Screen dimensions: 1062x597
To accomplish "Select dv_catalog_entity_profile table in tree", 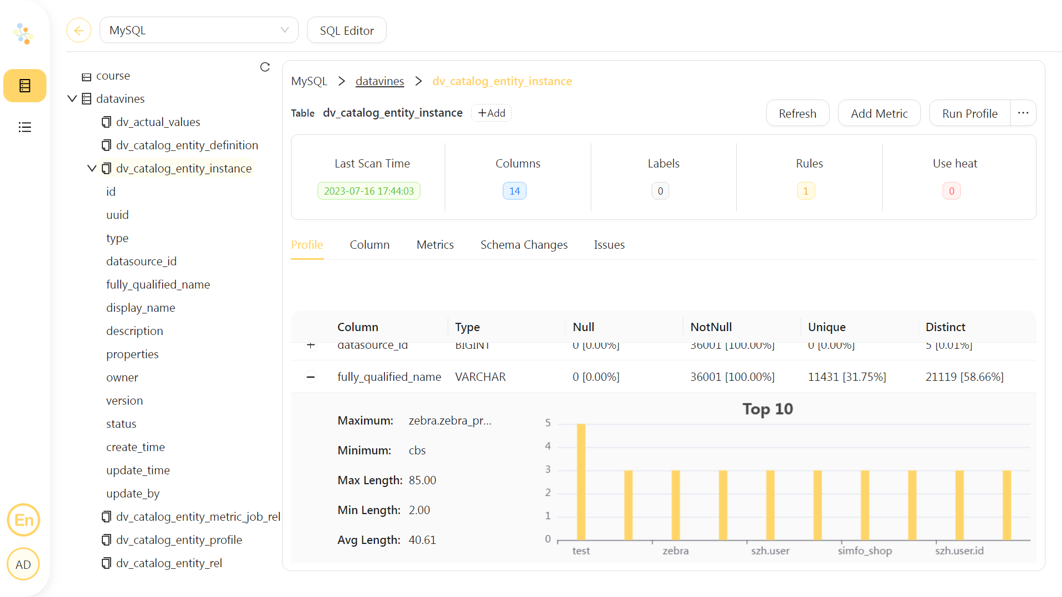I will tap(179, 540).
